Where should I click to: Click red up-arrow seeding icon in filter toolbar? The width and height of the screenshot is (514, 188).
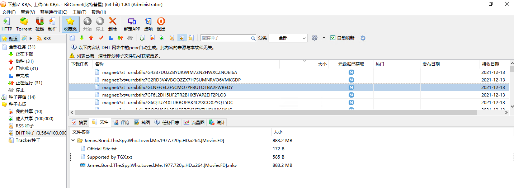[x=91, y=38]
